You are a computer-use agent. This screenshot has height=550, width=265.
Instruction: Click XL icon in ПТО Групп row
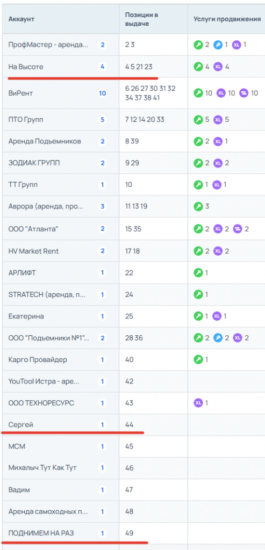tap(218, 120)
